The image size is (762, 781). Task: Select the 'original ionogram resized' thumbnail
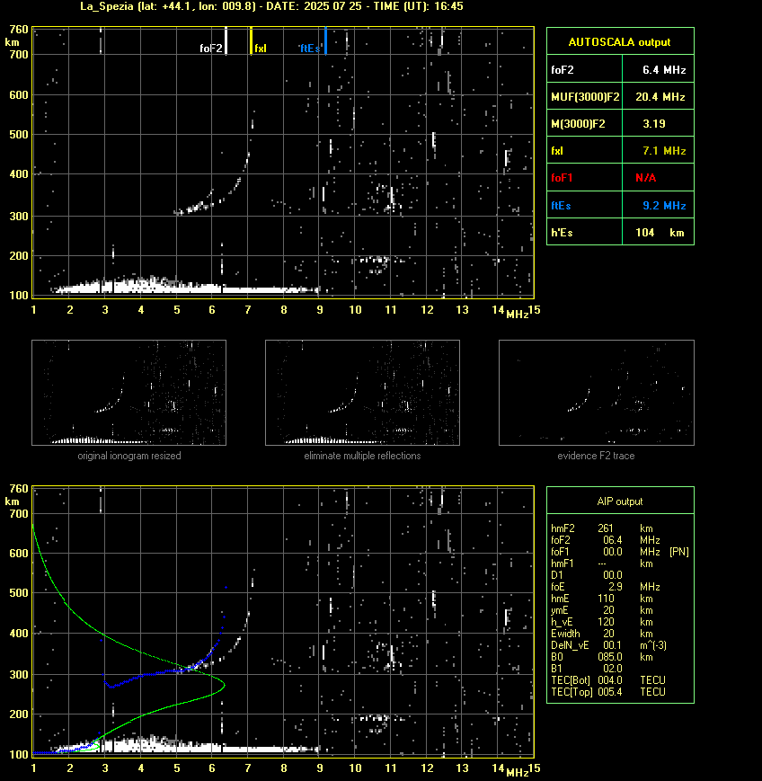[129, 393]
